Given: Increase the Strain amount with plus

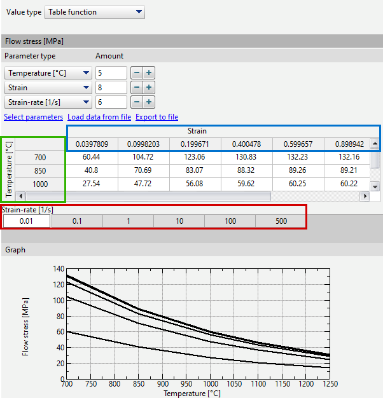Looking at the screenshot, I should point(148,88).
